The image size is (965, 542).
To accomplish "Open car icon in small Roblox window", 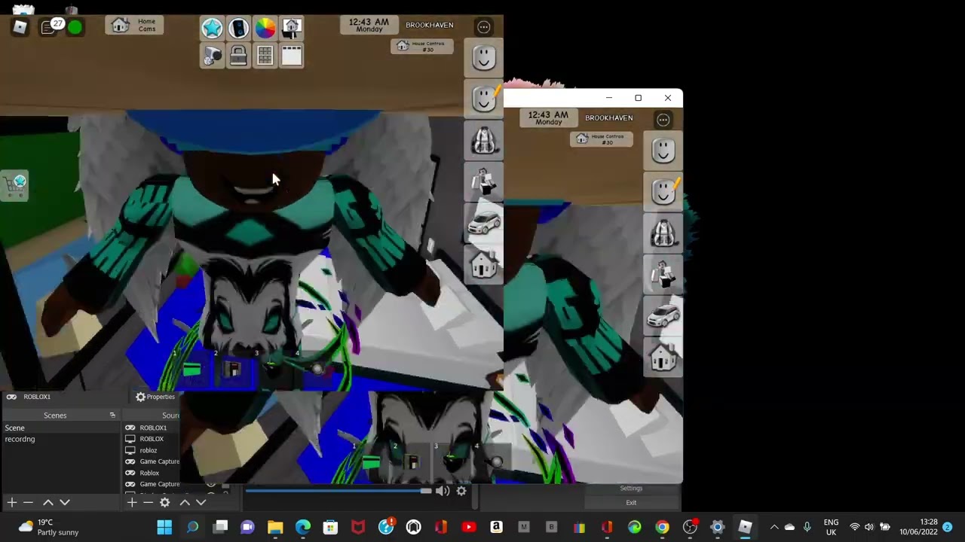I will [x=663, y=316].
